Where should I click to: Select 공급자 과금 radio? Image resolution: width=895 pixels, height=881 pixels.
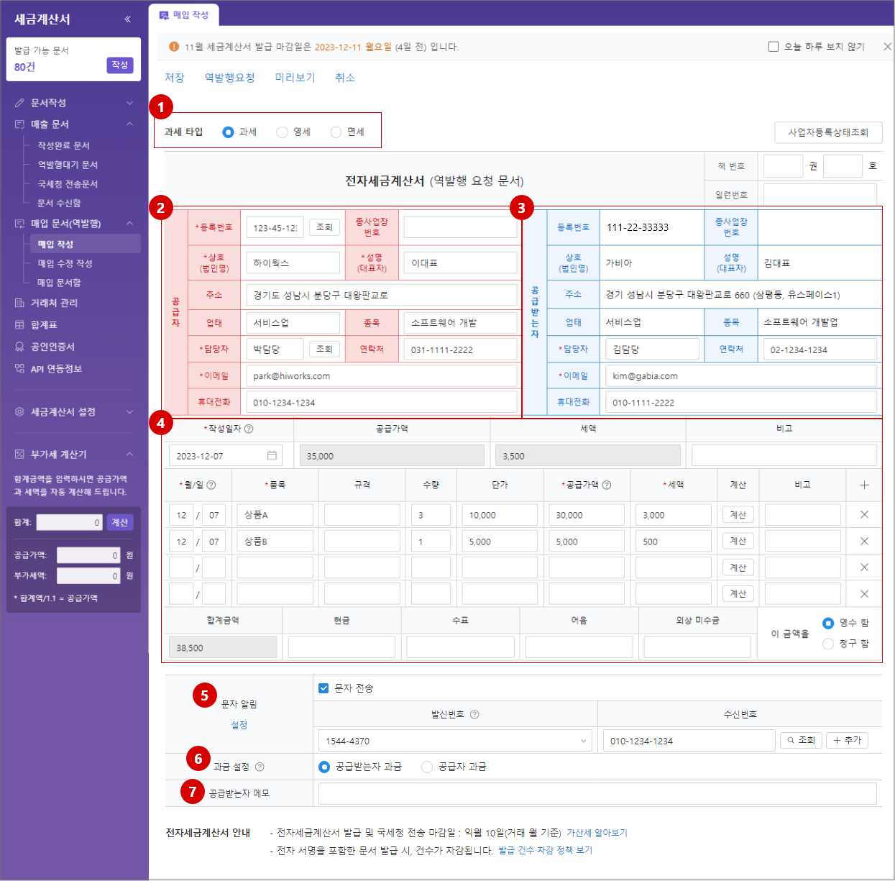[427, 767]
